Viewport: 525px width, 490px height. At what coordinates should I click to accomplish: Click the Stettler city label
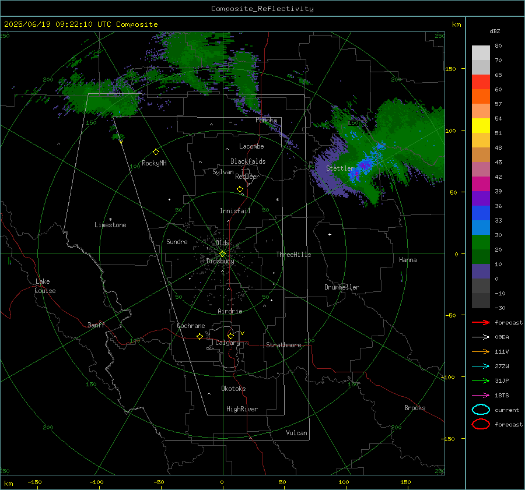340,168
